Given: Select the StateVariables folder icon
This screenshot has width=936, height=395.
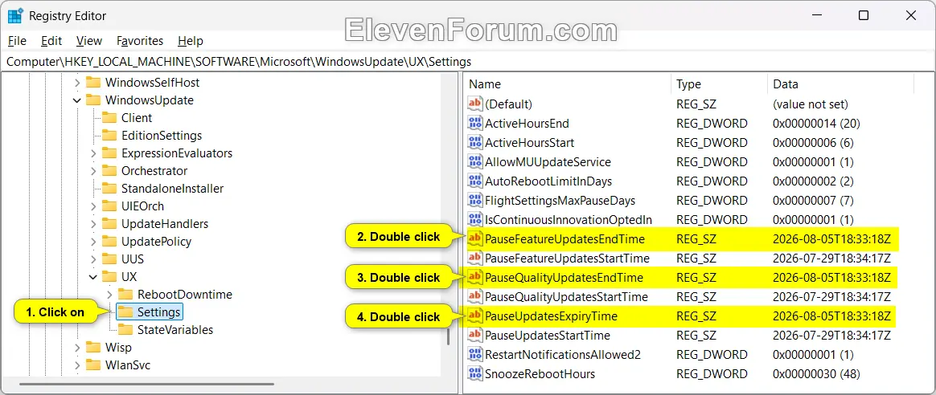Looking at the screenshot, I should pos(125,329).
